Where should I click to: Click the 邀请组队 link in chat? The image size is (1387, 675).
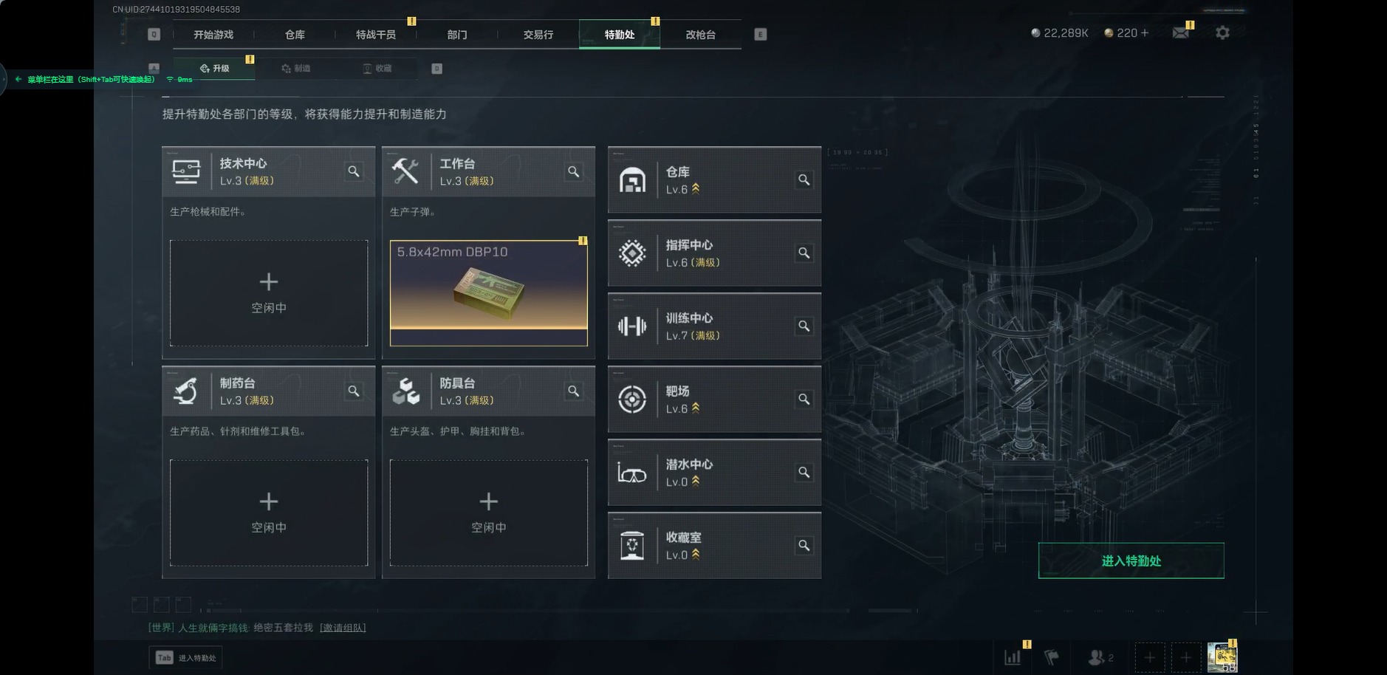(343, 628)
